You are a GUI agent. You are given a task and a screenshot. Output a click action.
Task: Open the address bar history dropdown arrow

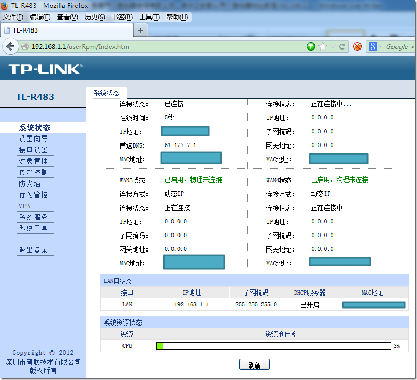pyautogui.click(x=333, y=46)
